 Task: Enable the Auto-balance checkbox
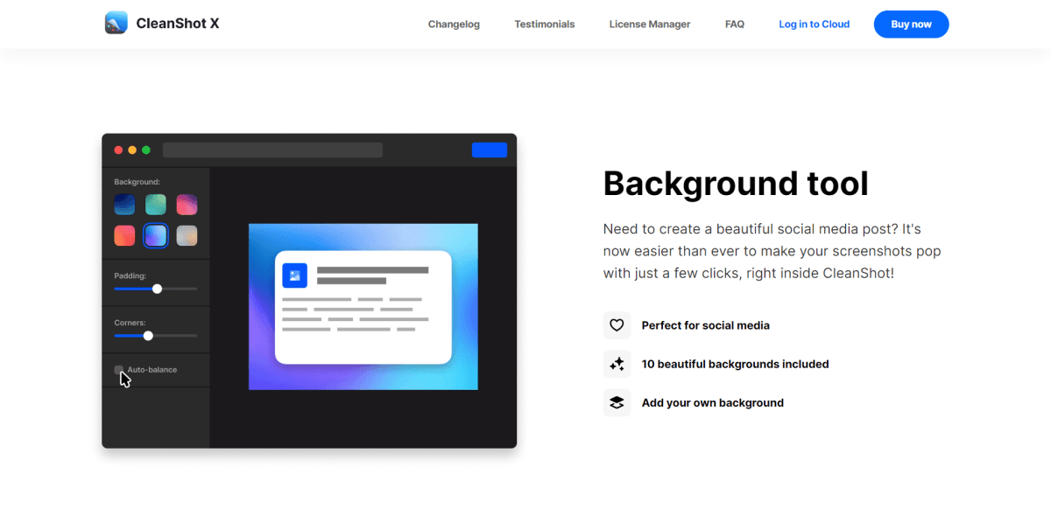coord(119,370)
